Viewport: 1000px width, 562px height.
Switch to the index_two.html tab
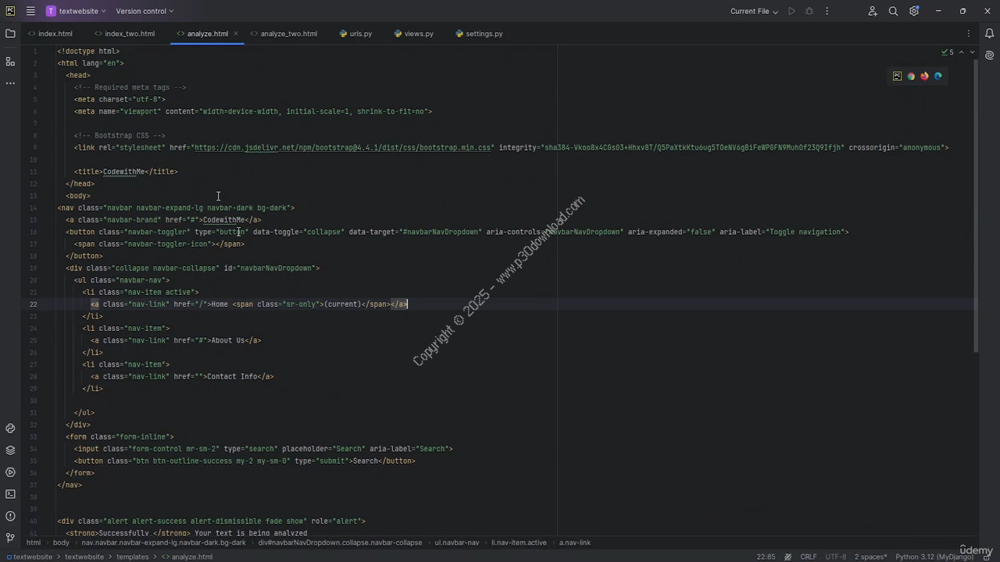(x=125, y=34)
